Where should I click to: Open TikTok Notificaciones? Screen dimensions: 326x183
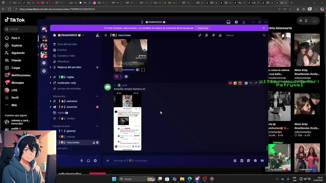(x=21, y=75)
